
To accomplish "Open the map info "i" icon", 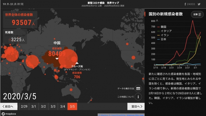I will pos(138,97).
